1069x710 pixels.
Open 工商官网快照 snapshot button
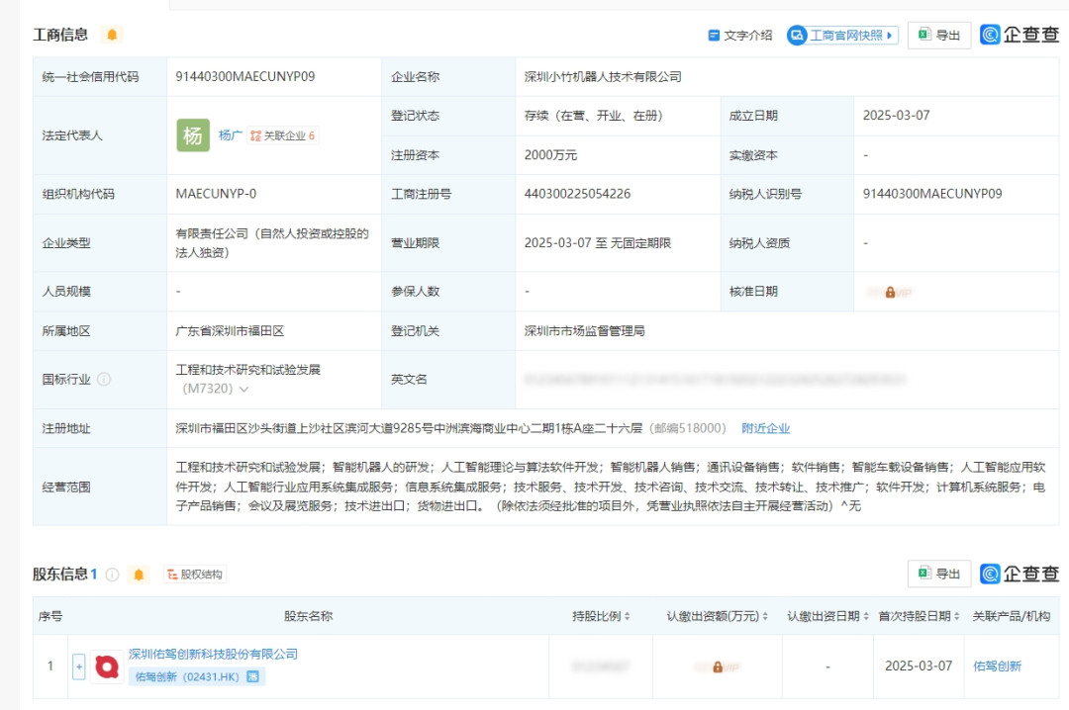842,36
